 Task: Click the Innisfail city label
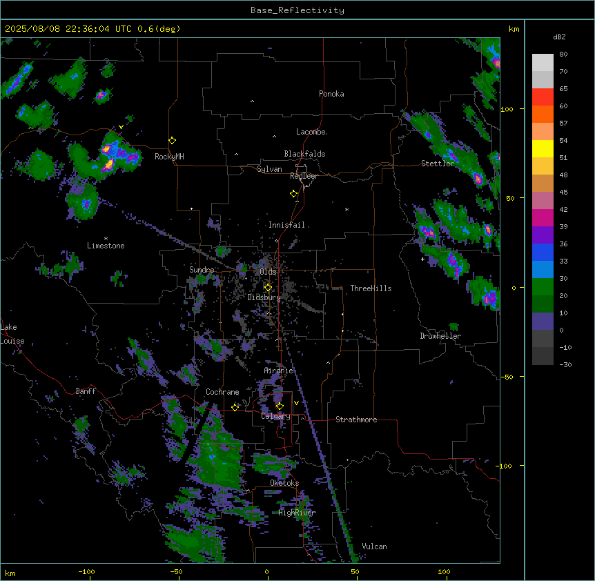point(286,225)
